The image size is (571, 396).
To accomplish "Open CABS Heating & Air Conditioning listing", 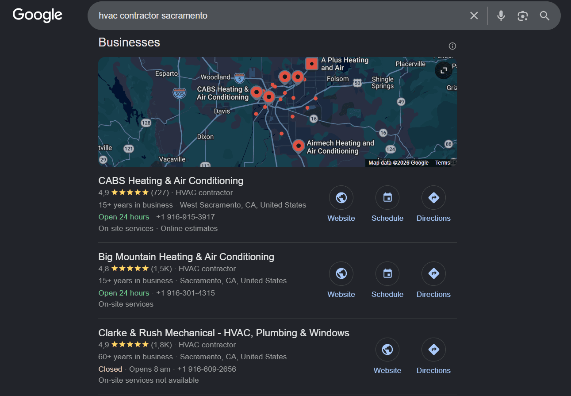I will (x=171, y=181).
